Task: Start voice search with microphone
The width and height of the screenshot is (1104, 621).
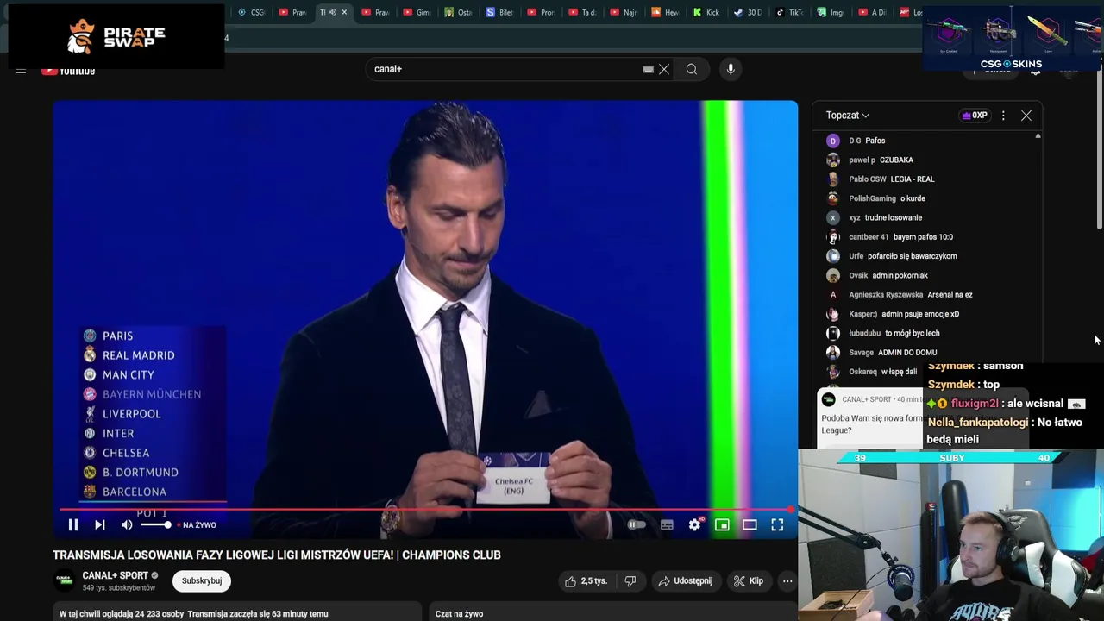Action: (731, 69)
